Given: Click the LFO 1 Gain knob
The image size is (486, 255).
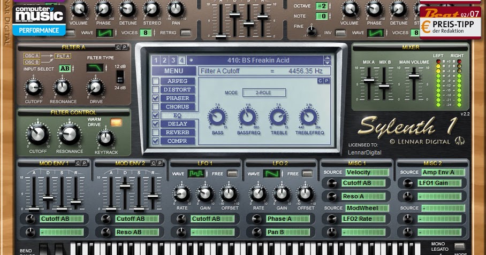Looking at the screenshot, I should 205,194.
